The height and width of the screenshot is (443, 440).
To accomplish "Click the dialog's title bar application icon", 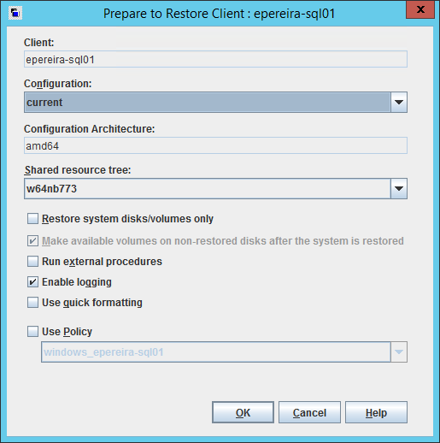I will [15, 13].
